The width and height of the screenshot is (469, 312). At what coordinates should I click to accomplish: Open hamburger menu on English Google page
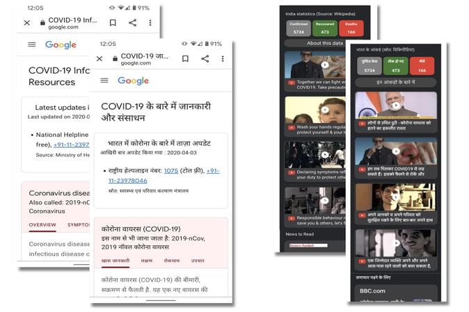point(31,44)
